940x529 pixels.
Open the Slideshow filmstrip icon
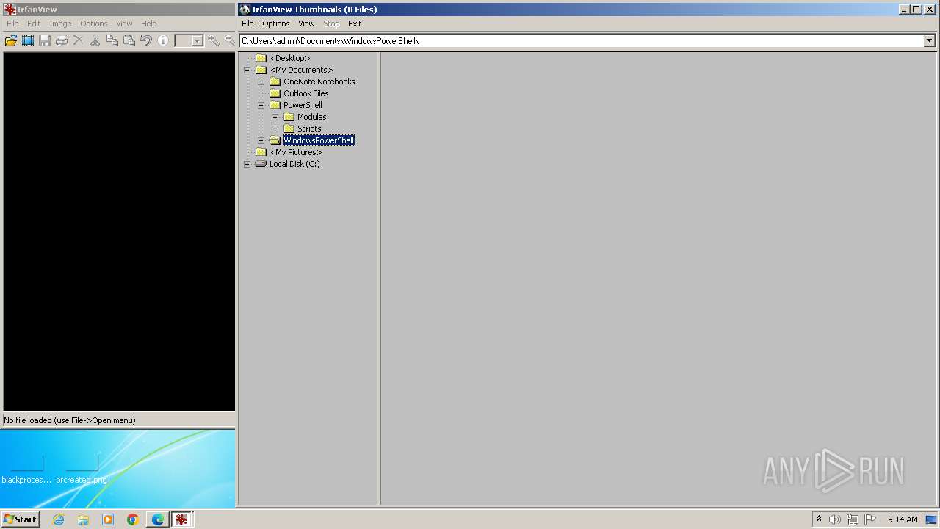pyautogui.click(x=28, y=41)
